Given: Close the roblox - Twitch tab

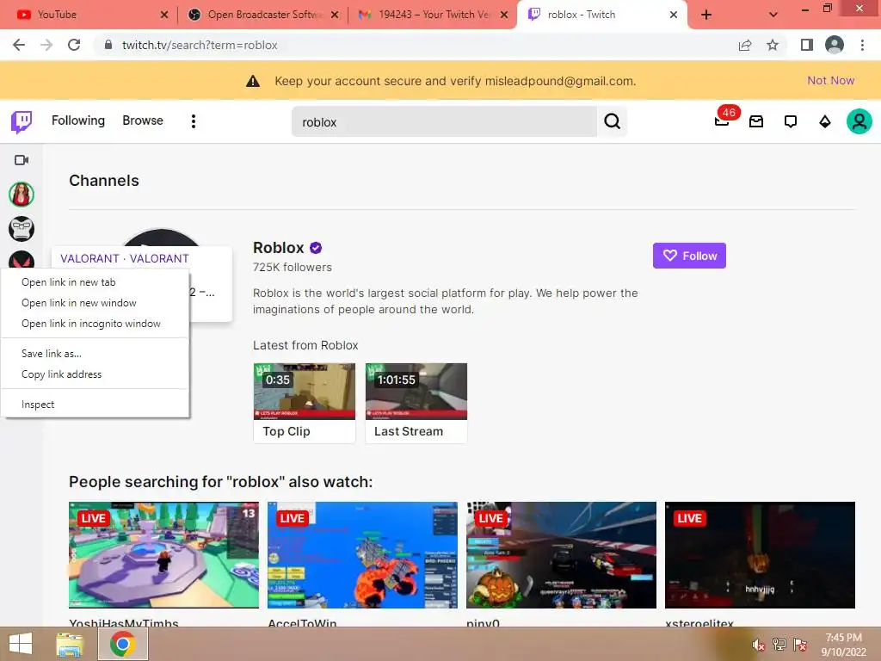Looking at the screenshot, I should tap(674, 15).
